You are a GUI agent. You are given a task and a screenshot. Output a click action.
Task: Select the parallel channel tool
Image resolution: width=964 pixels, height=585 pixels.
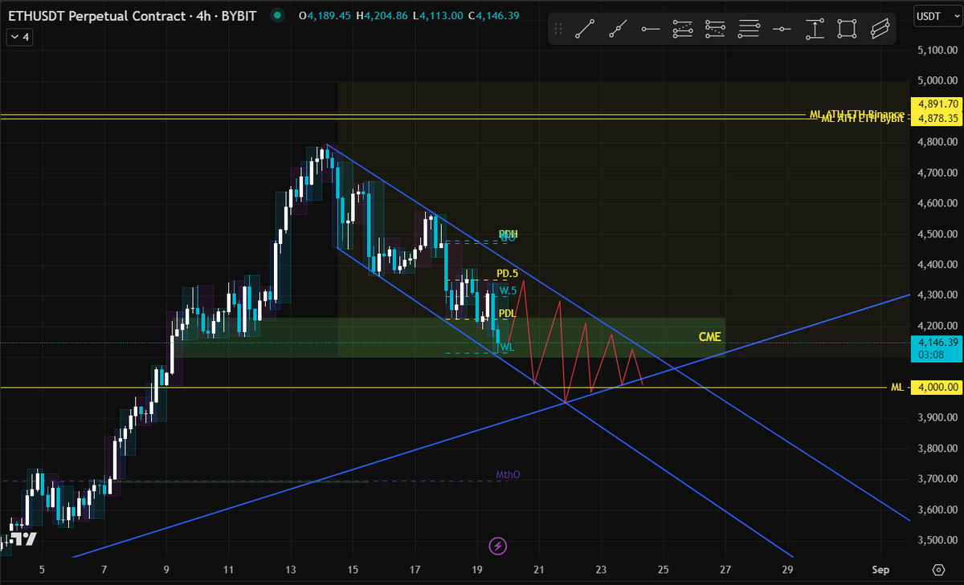(x=880, y=30)
